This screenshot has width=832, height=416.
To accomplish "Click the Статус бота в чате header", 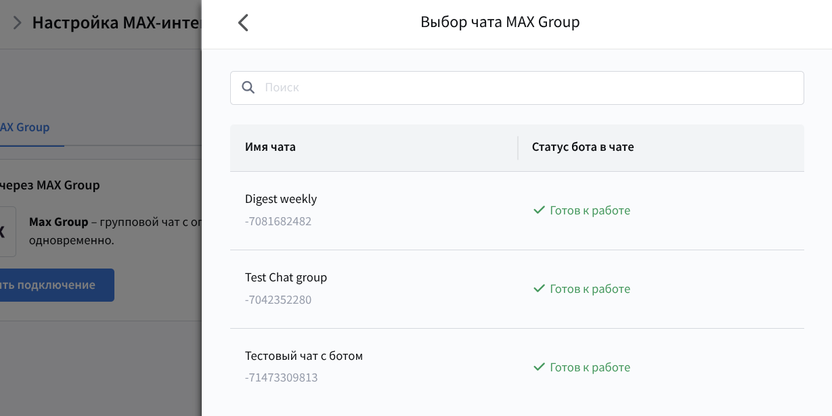I will (583, 147).
